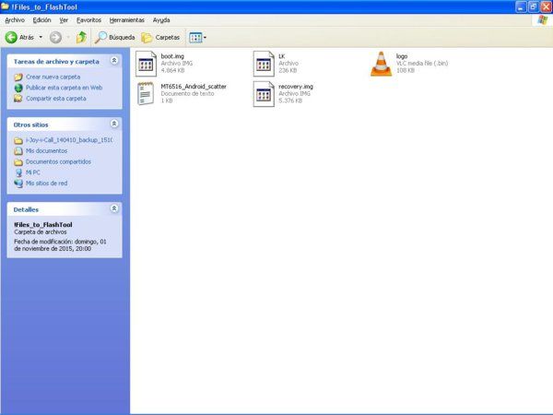Viewport: 553px width, 415px height.
Task: Click Compartir esta carpeta link
Action: click(x=55, y=99)
